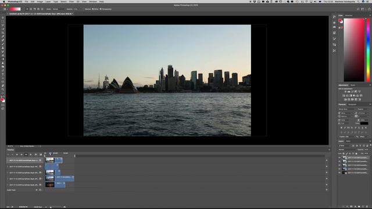Viewport: 372px width, 209px height.
Task: Switch to the Swatches tab
Action: click(349, 16)
